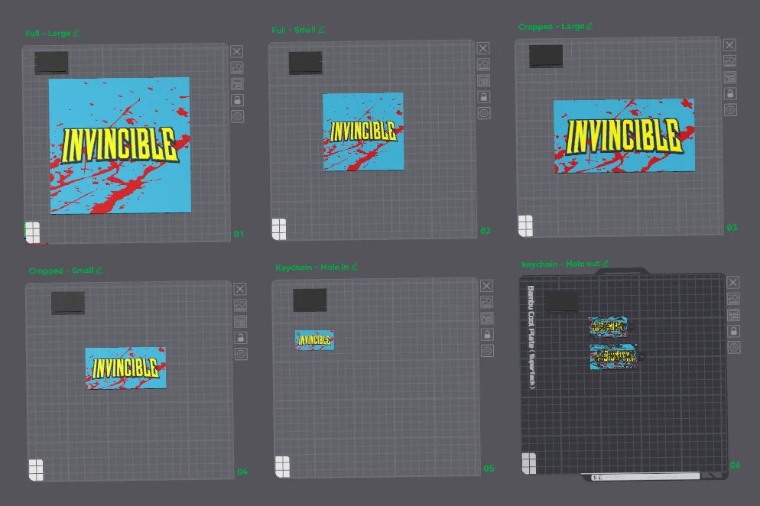Click plate number 04
Viewport: 760px width, 506px height.
(242, 472)
